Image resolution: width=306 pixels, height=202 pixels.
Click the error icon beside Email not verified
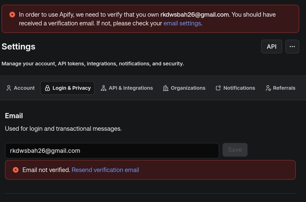16,170
